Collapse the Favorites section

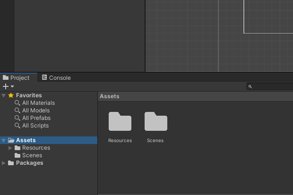(4, 95)
